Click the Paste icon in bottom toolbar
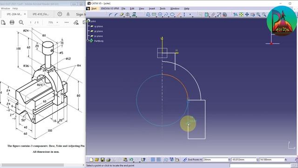The width and height of the screenshot is (298, 168). [x=125, y=160]
